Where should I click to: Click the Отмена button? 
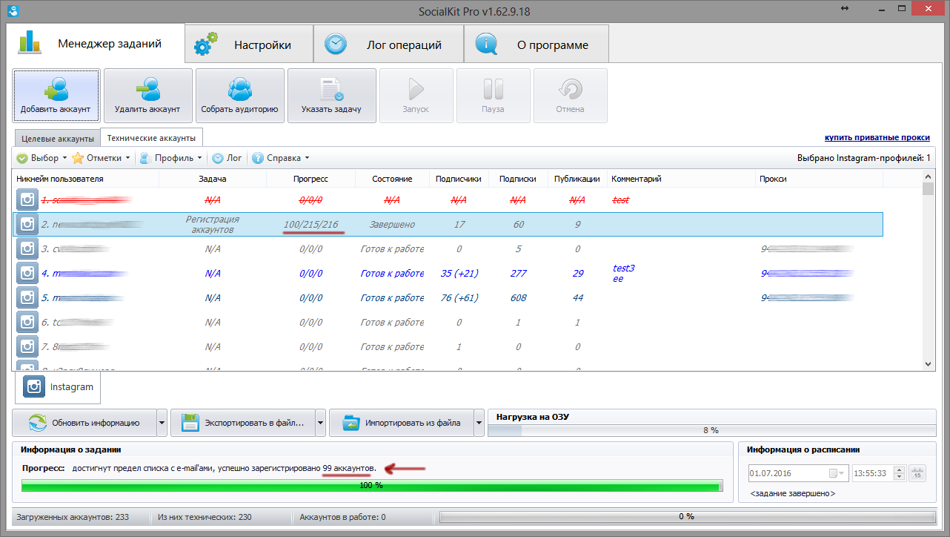tap(570, 96)
